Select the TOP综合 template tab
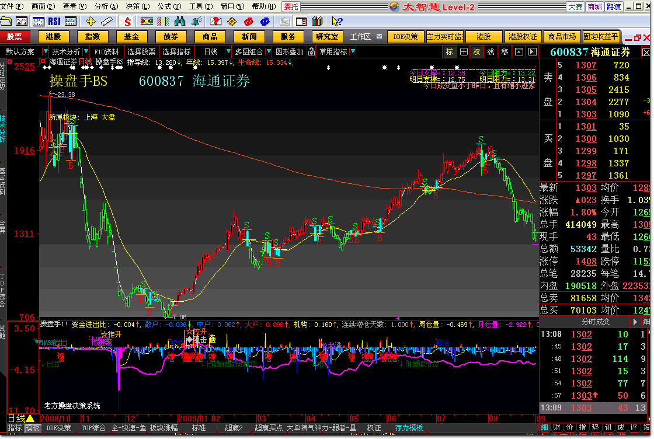The height and width of the screenshot is (439, 654). pos(93,428)
